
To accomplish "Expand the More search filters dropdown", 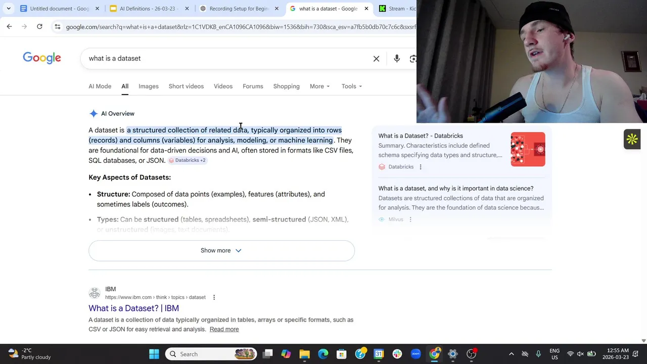I will pos(319,86).
